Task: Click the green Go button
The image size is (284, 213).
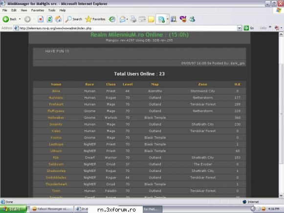Action: 249,28
